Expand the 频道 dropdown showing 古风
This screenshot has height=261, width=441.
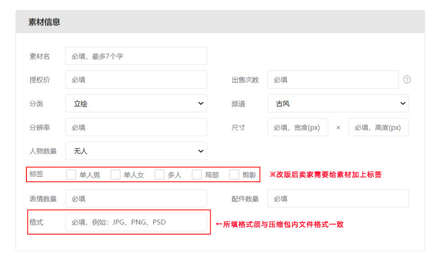338,103
